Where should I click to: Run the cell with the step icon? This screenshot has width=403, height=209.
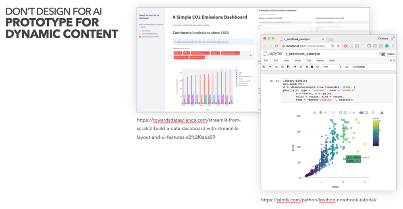(x=307, y=67)
